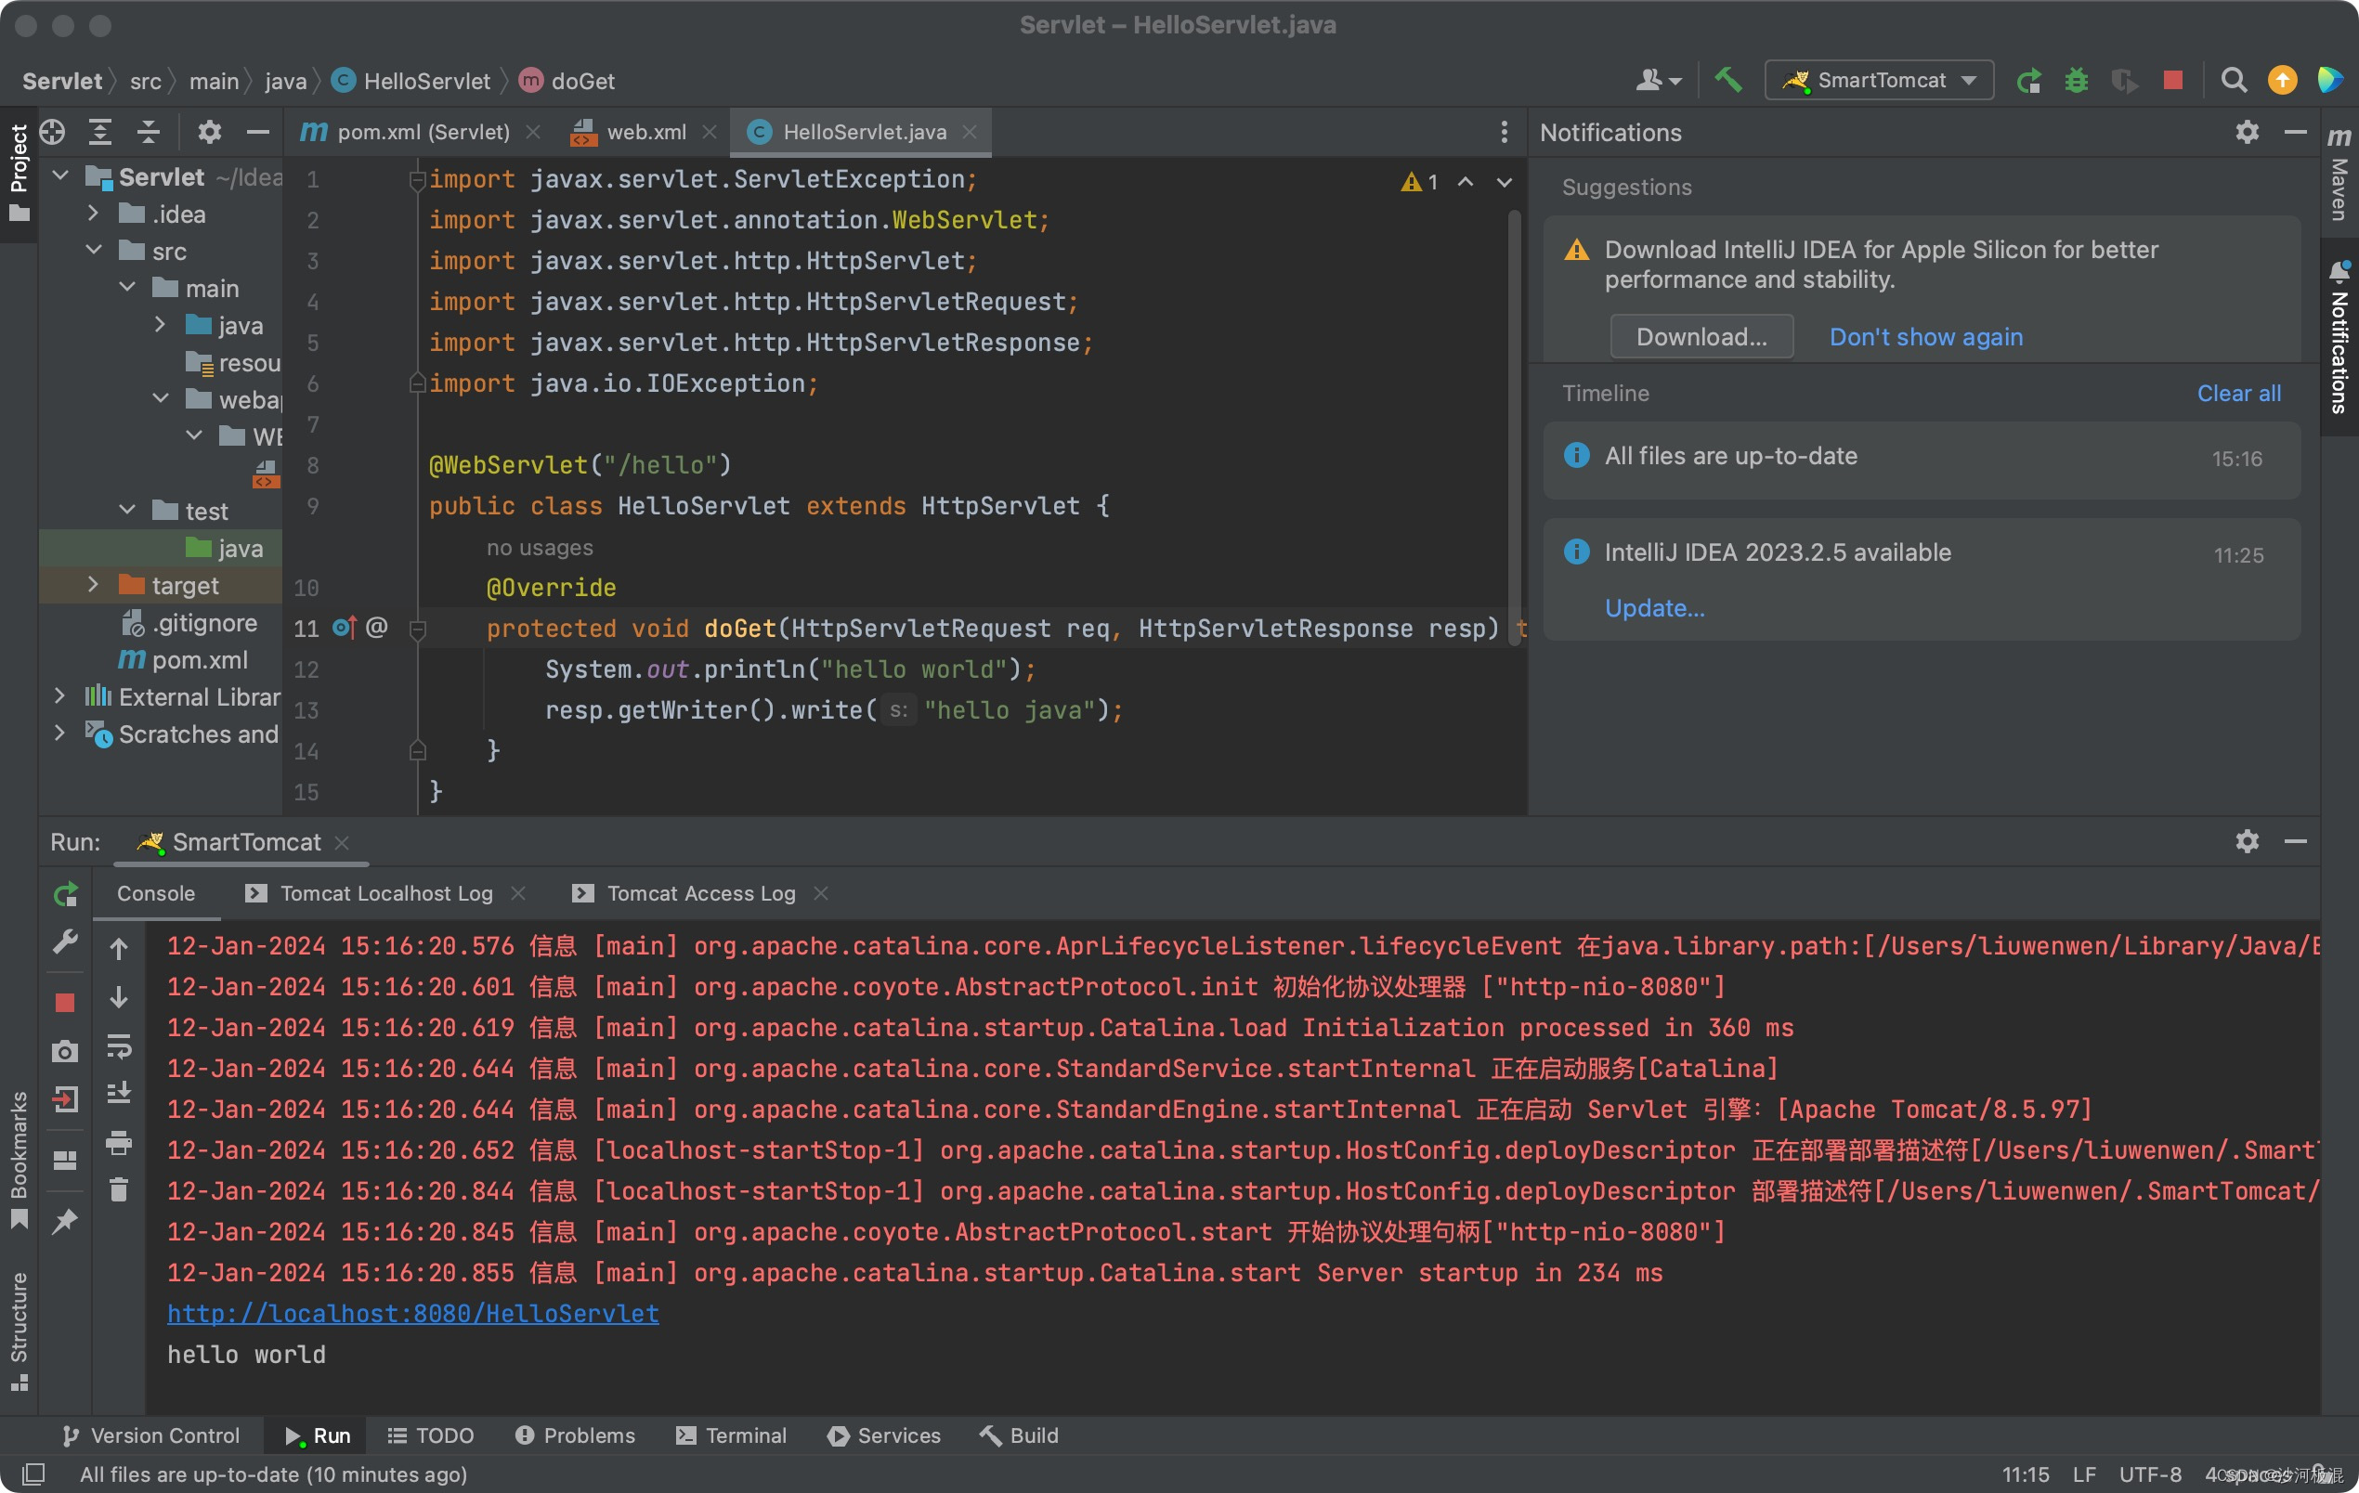Click the console's clear all trash icon
The height and width of the screenshot is (1493, 2359).
coord(119,1189)
